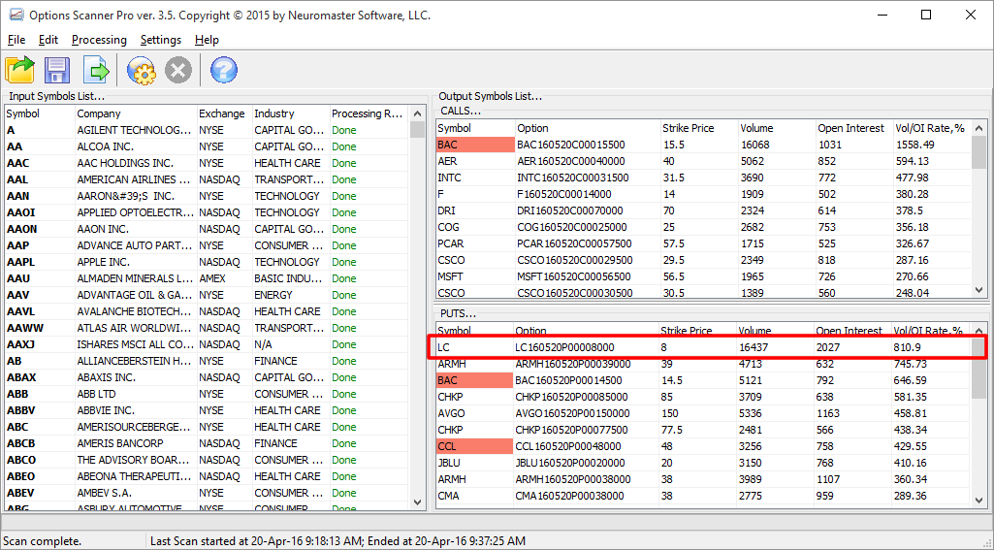Stop processing with the gray X icon
Viewport: 994px width, 550px height.
point(178,70)
